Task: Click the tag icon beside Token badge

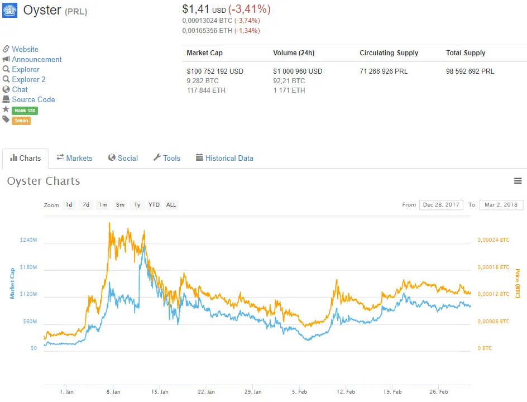Action: click(6, 119)
